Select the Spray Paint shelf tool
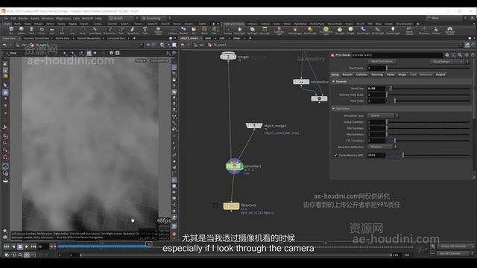The image size is (477, 268). click(133, 30)
